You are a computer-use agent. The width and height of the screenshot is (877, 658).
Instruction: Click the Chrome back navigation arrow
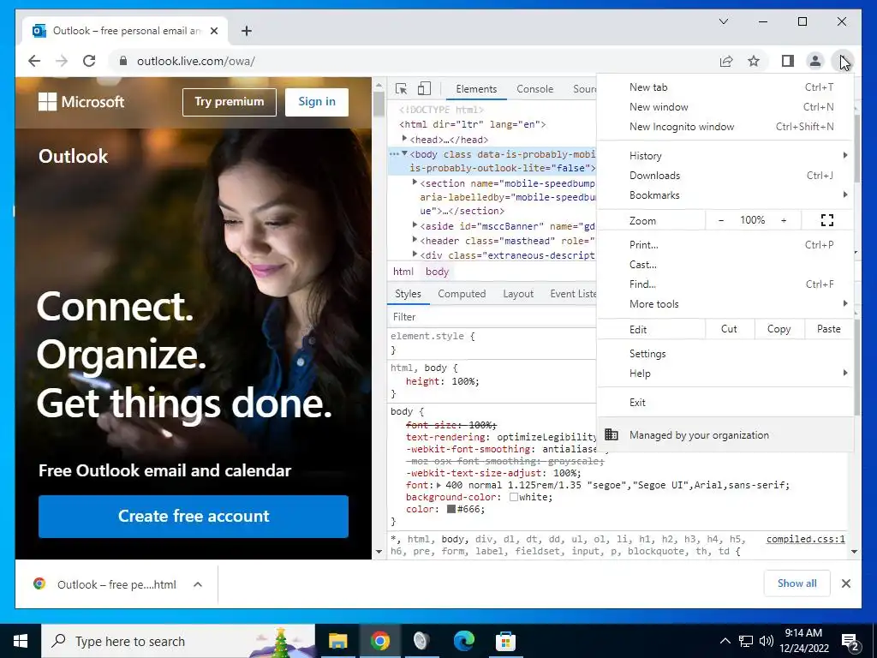pos(34,61)
